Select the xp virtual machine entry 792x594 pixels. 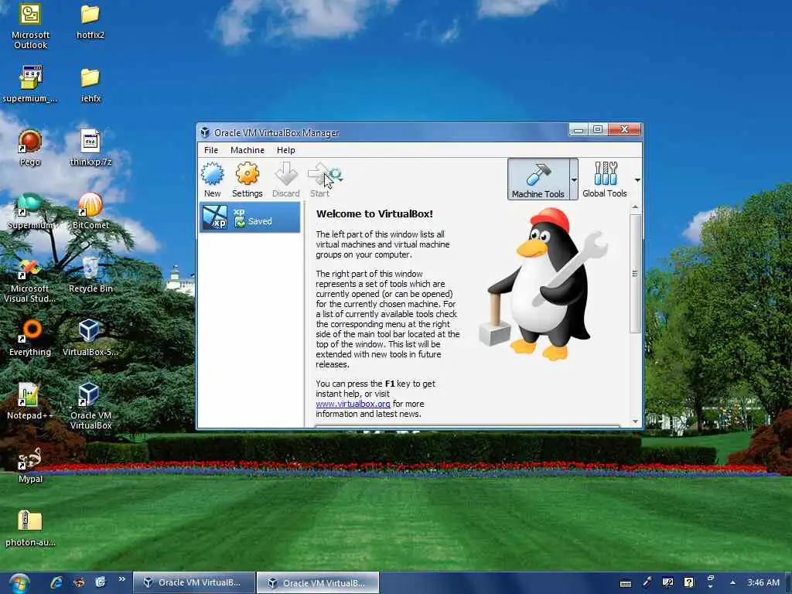click(250, 217)
